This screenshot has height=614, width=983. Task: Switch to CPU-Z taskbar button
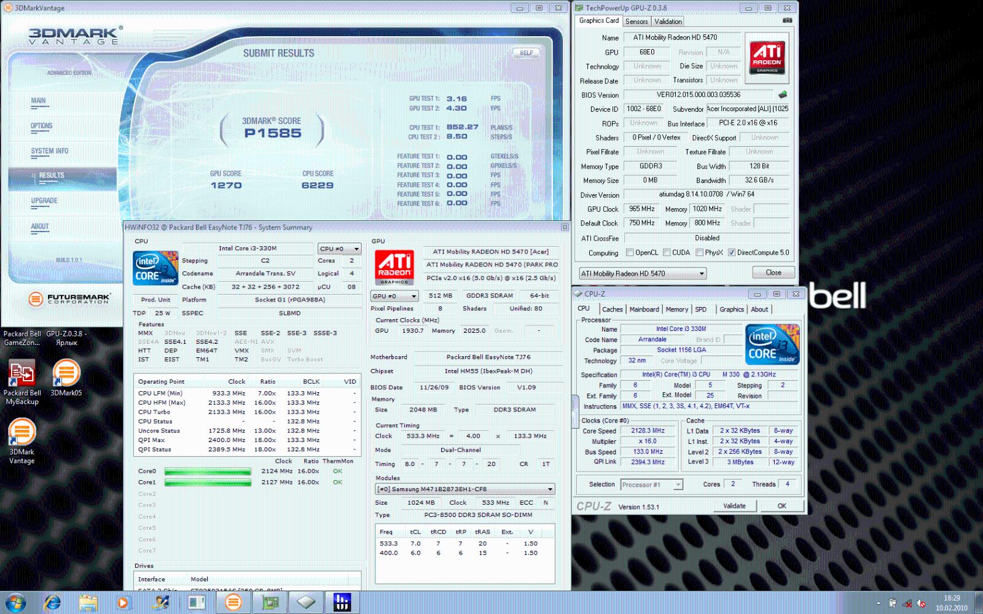click(305, 602)
